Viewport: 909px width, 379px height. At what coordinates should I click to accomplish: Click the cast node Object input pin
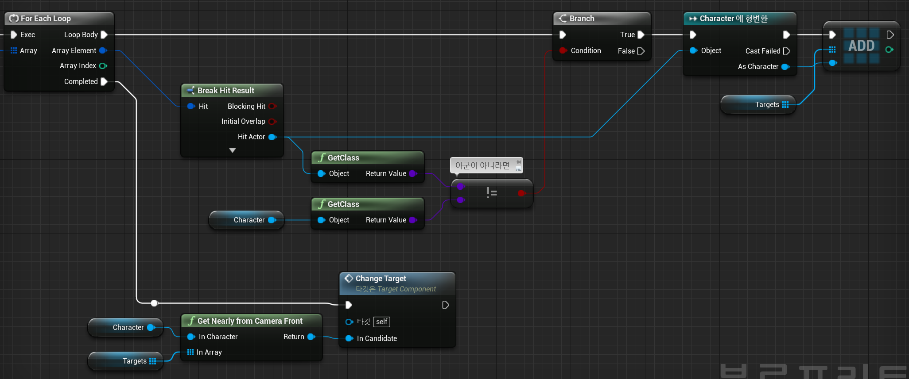pyautogui.click(x=693, y=50)
